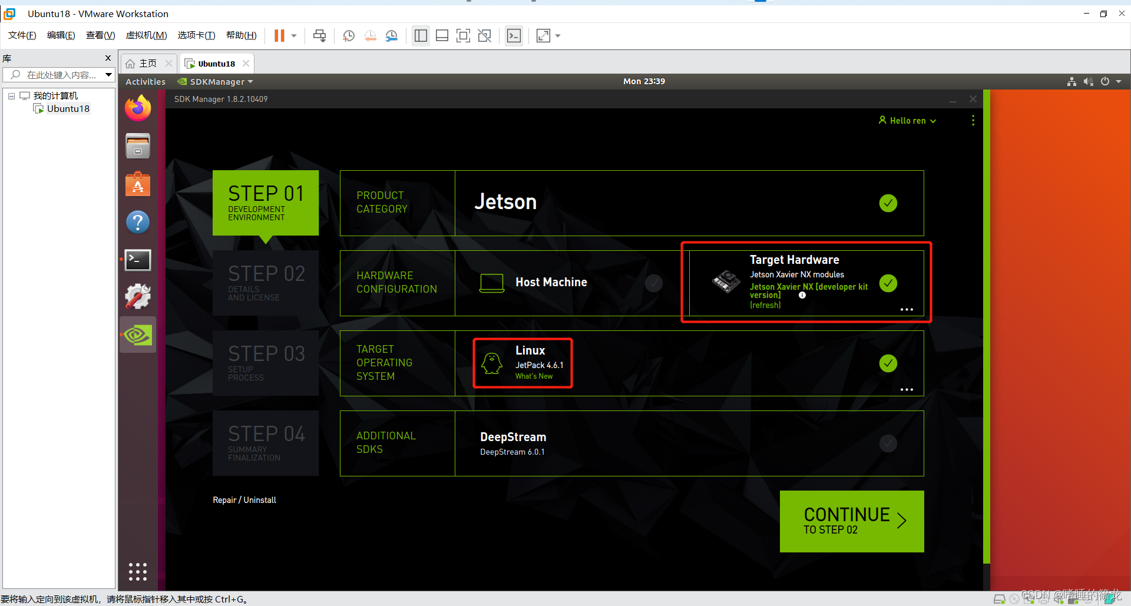This screenshot has height=606, width=1131.
Task: Open the What's New link
Action: (x=534, y=376)
